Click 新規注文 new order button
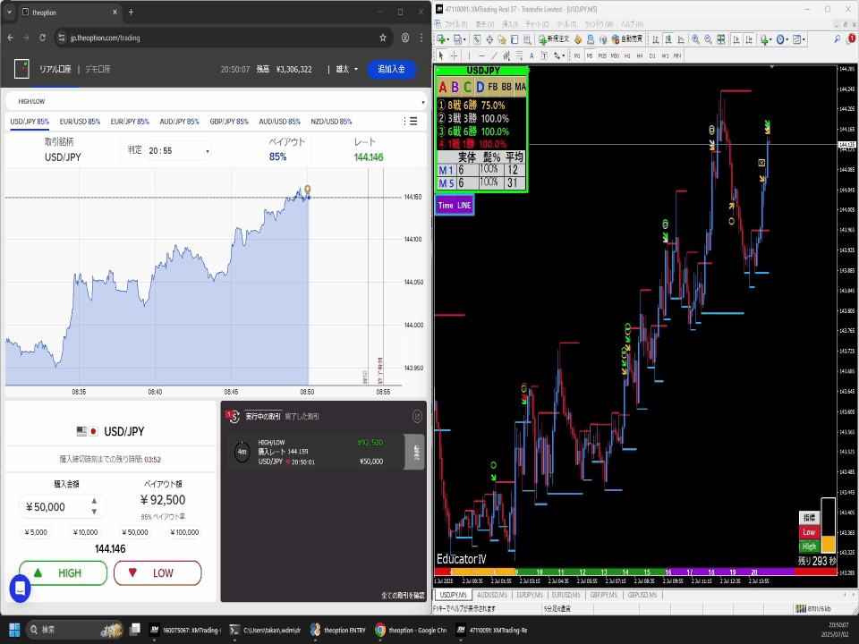Screen dimensions: 859x644 click(554, 39)
